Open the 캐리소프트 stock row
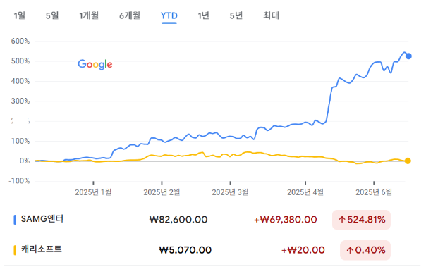Image resolution: width=426 pixels, height=274 pixels. coord(212,250)
